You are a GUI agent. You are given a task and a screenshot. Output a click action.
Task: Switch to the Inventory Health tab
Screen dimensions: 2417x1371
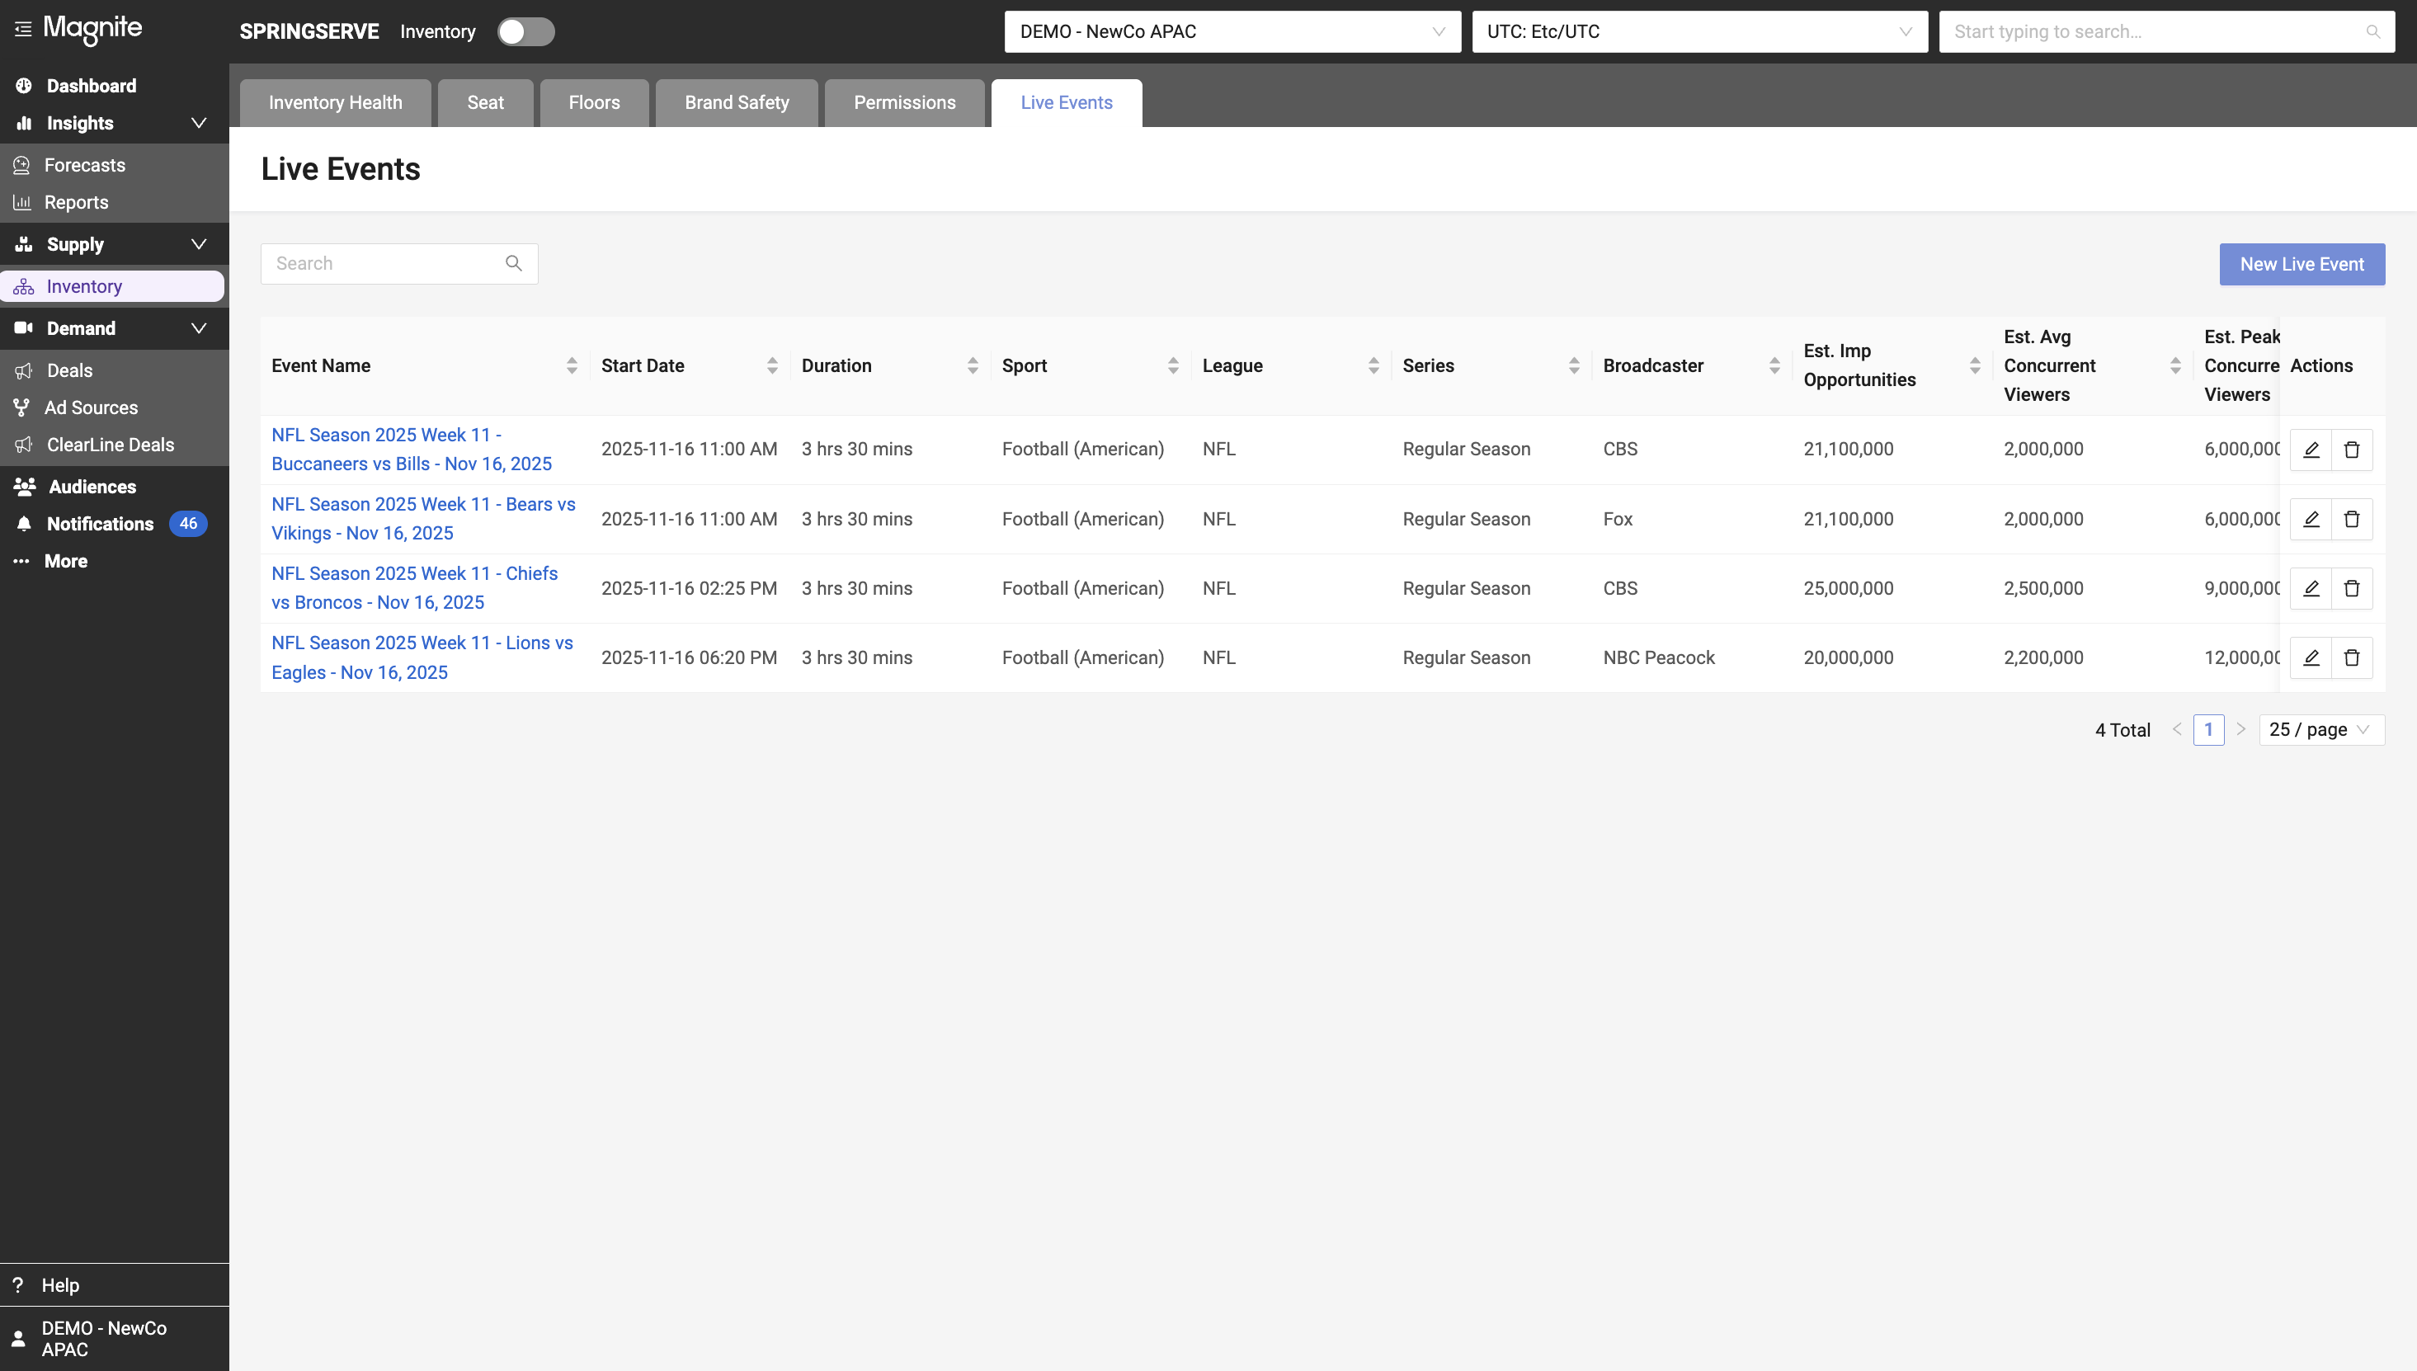coord(335,102)
